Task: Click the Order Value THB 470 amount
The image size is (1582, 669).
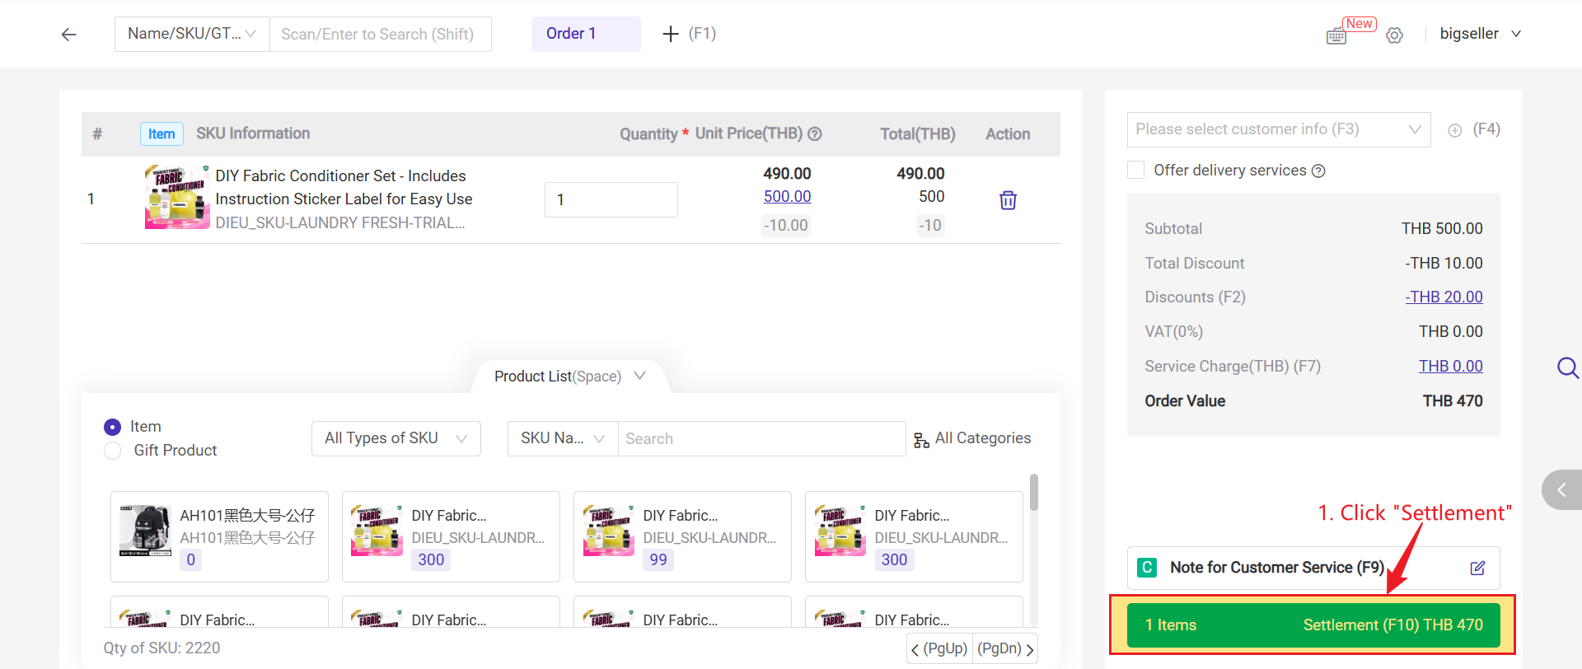Action: [1453, 401]
